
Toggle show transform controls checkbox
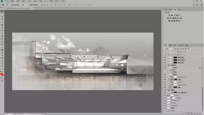click(29, 5)
